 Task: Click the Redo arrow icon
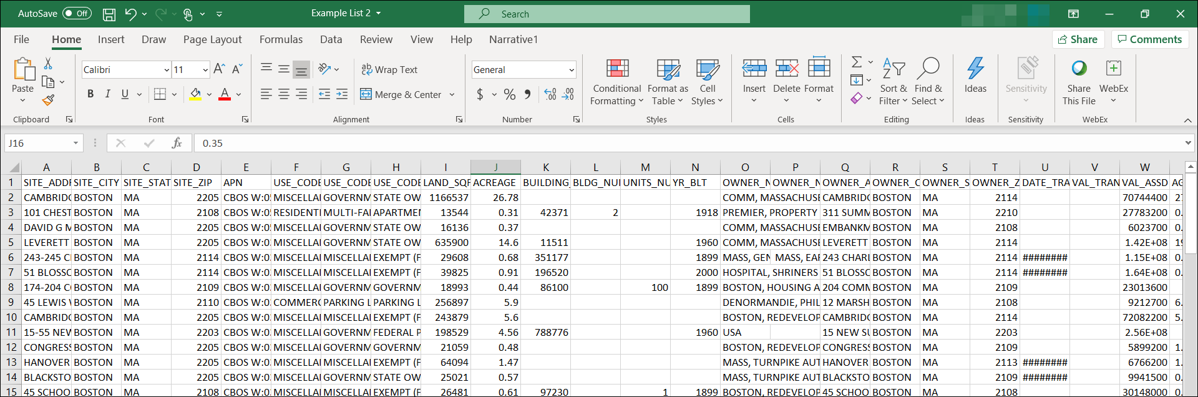[160, 14]
